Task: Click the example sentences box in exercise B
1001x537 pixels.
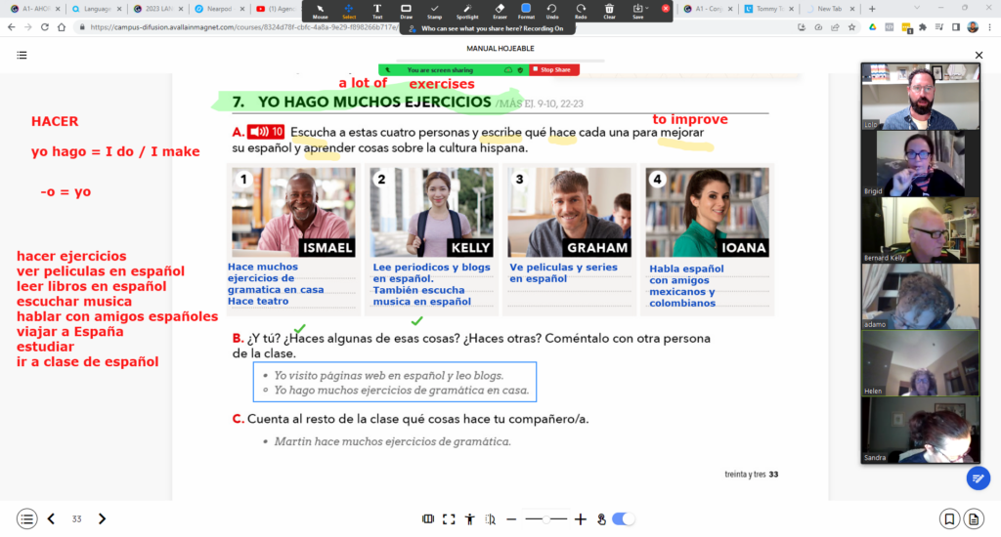Action: pos(395,382)
